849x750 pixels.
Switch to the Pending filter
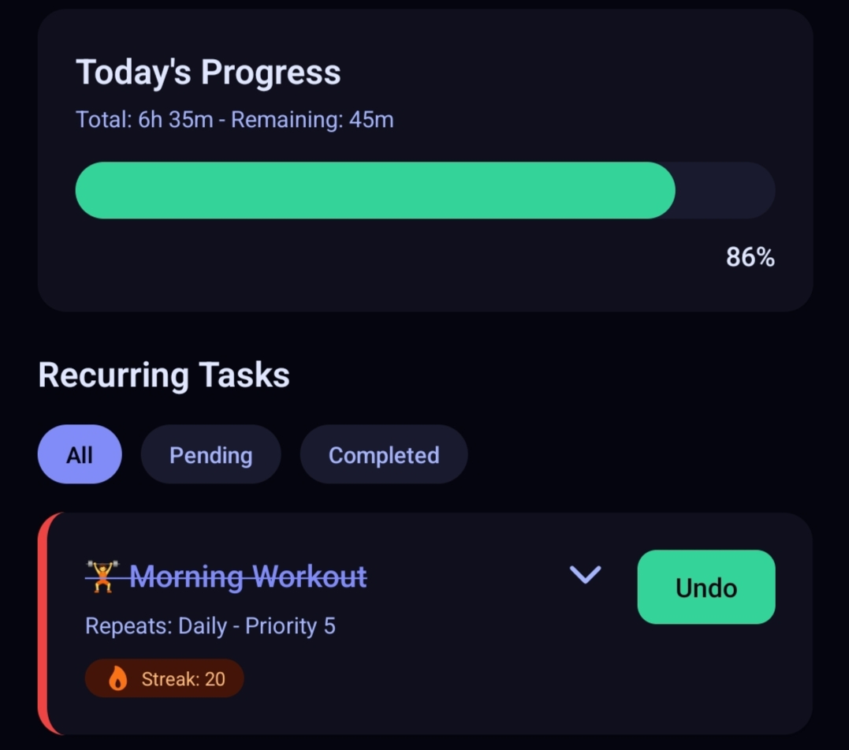[x=210, y=454]
